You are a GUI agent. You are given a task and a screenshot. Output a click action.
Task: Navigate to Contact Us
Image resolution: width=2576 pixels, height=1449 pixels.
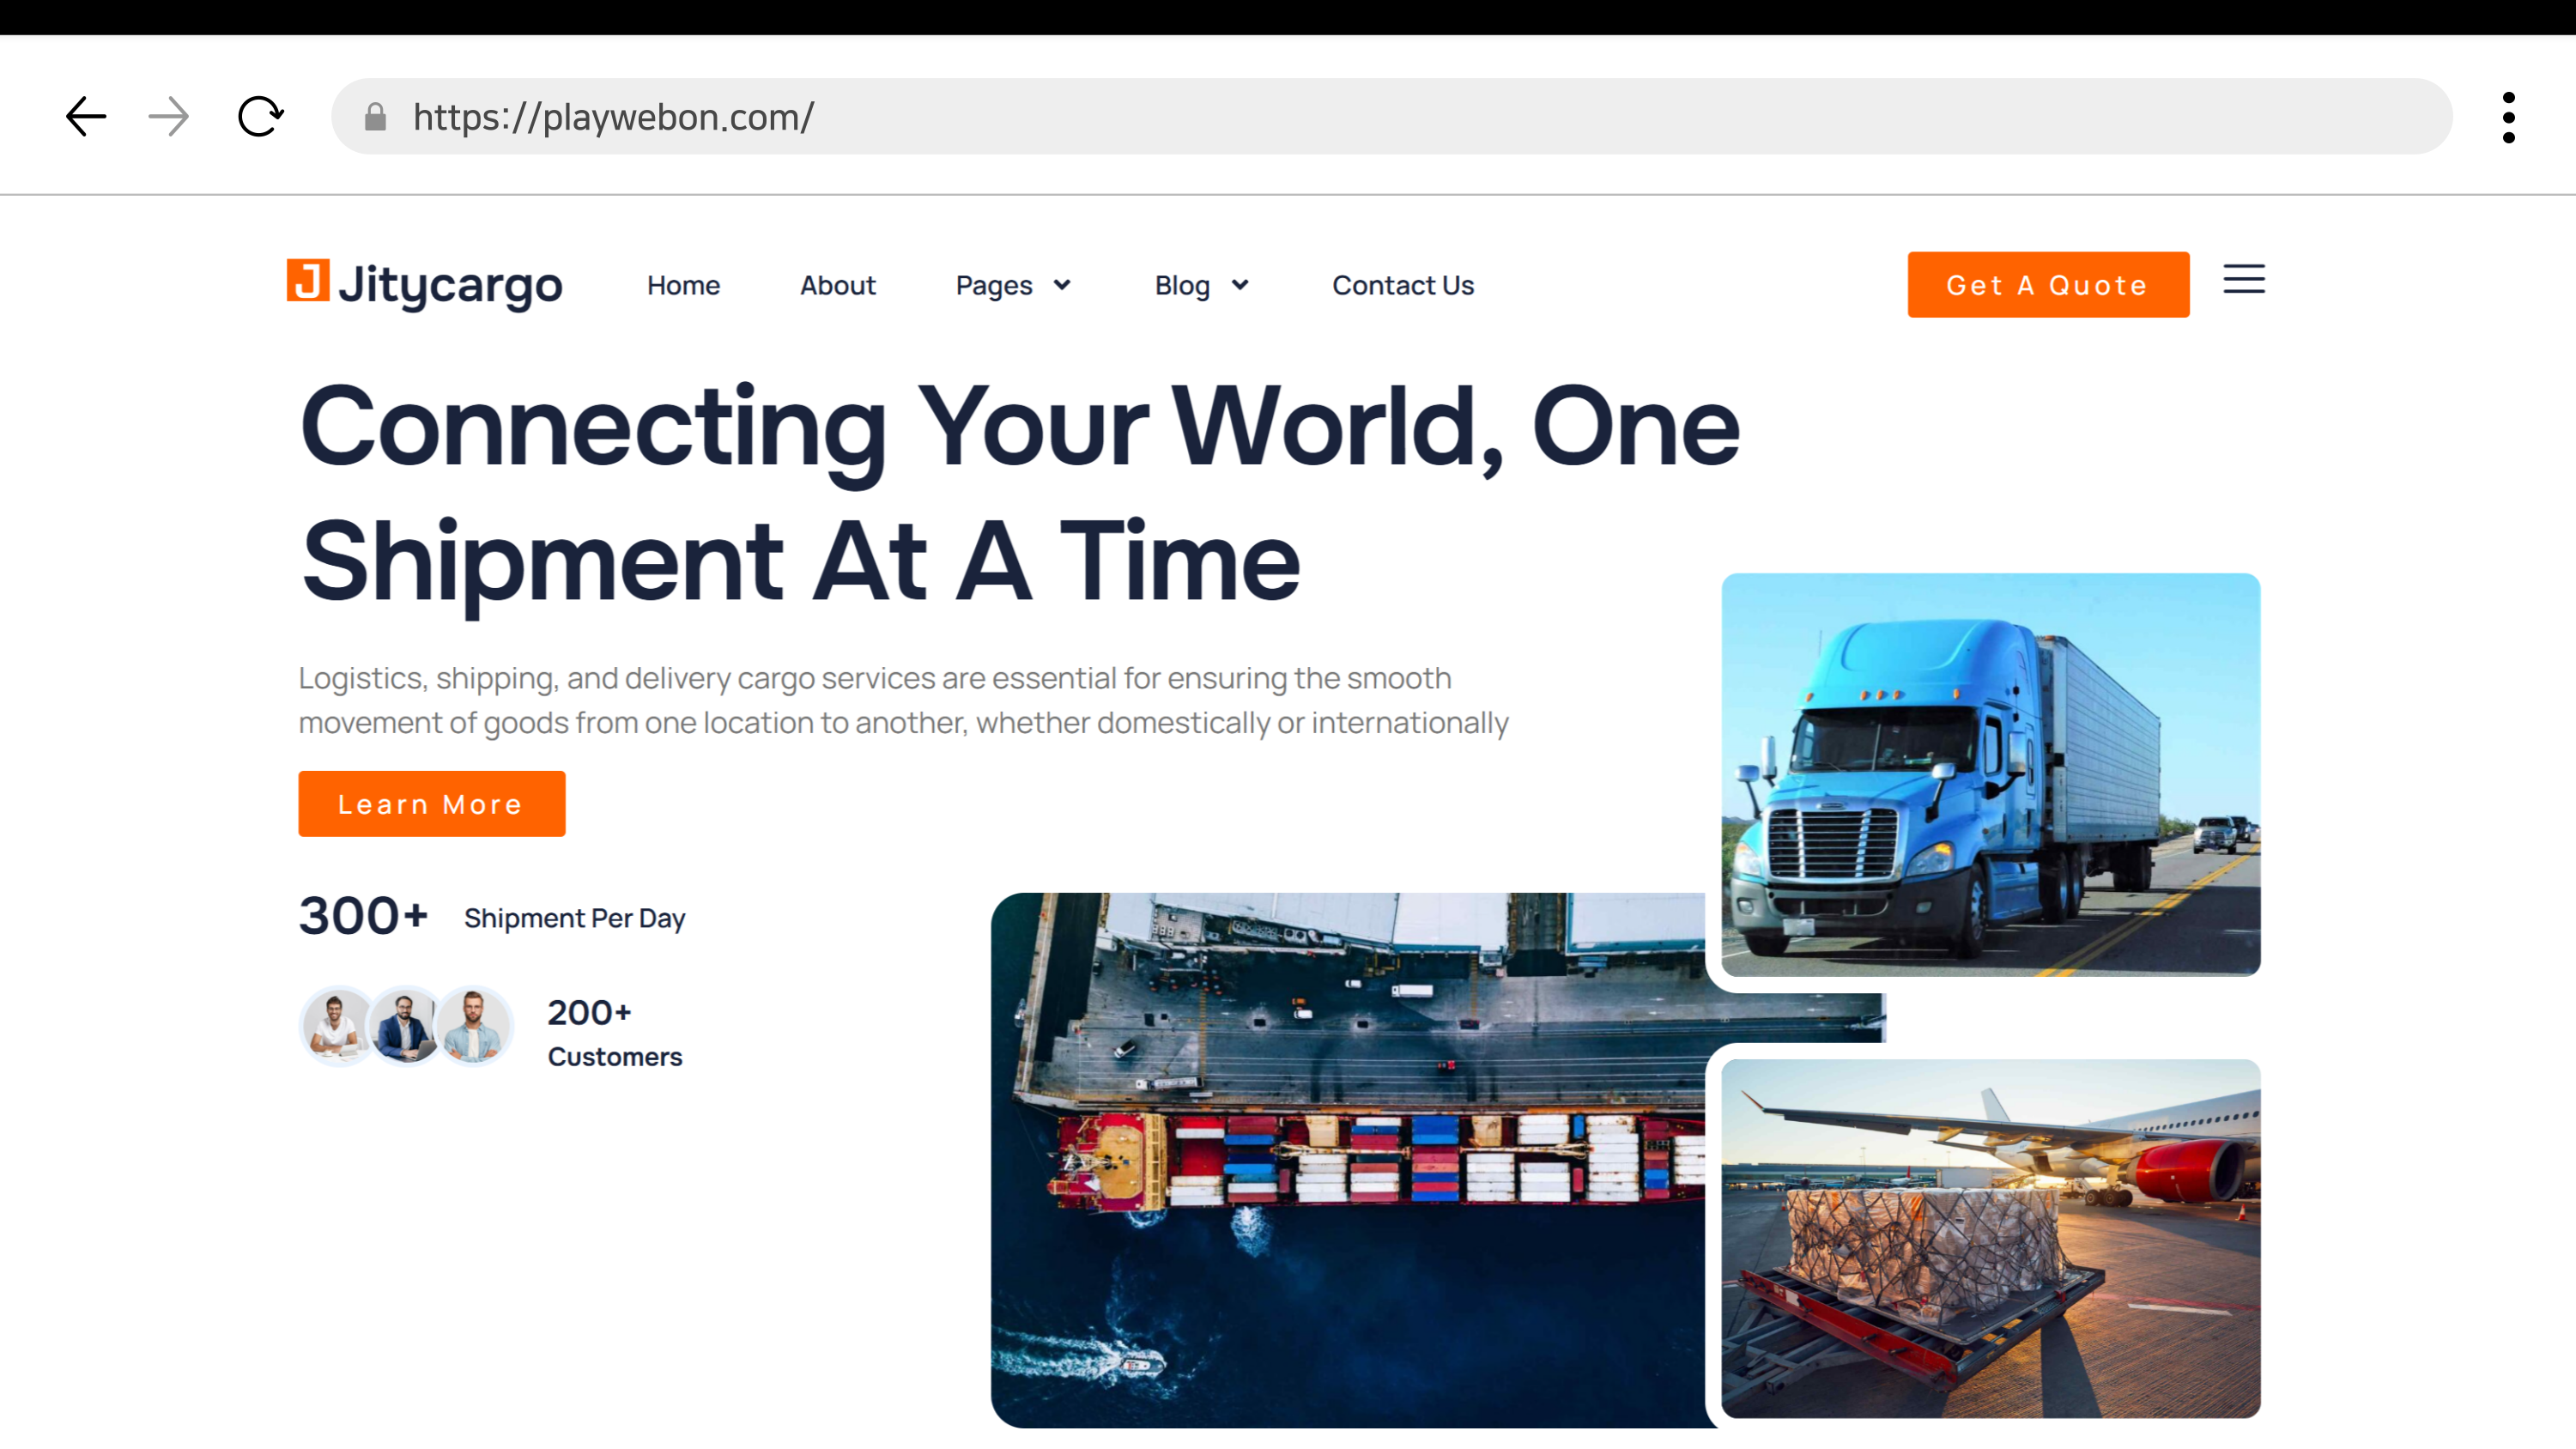1402,285
